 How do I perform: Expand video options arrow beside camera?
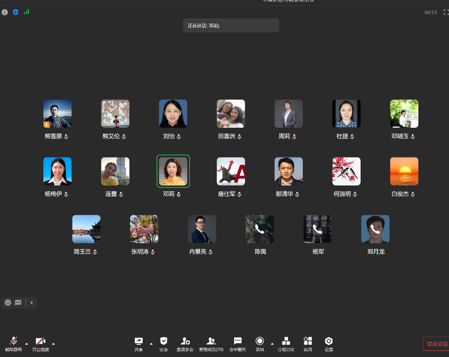click(x=53, y=343)
